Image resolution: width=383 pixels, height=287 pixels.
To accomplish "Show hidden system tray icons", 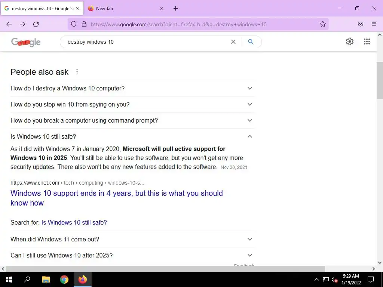I will [316, 280].
